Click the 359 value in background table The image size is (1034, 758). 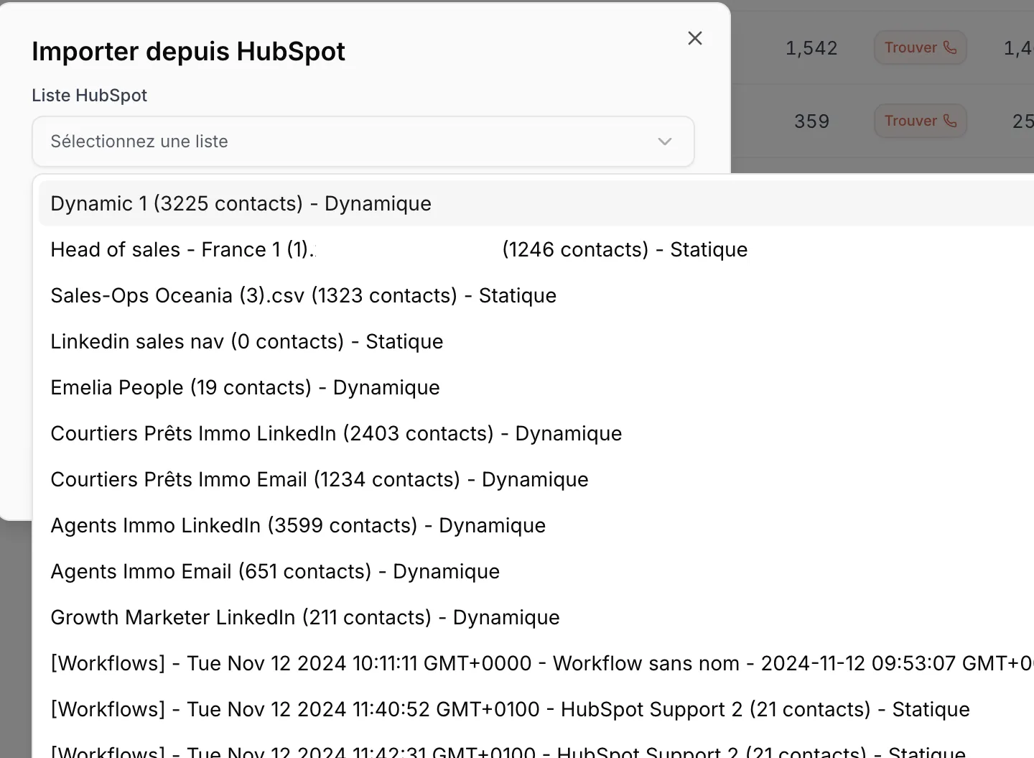click(811, 121)
